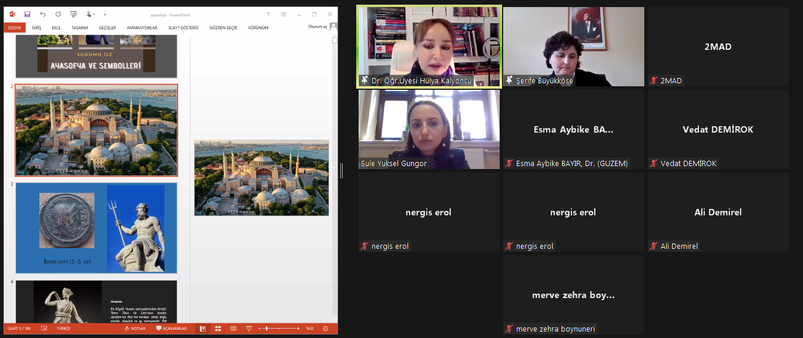
Task: Select Dr. Öğr.Üyesi Hülya Kalyoncu video tile
Action: click(429, 48)
